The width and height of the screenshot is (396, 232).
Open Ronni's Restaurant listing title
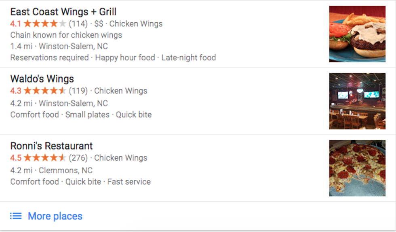click(x=51, y=146)
